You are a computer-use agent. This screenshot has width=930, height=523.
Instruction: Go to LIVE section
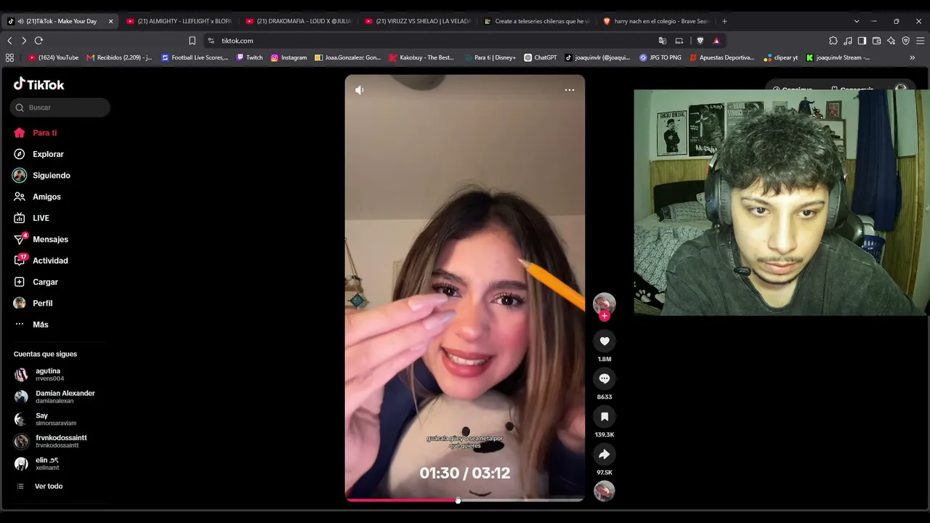coord(31,218)
